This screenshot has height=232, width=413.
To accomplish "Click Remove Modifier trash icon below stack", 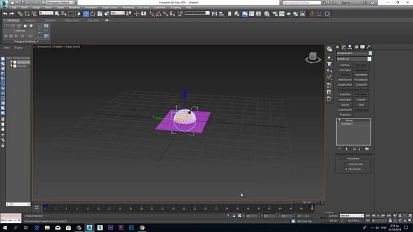I will (359, 149).
